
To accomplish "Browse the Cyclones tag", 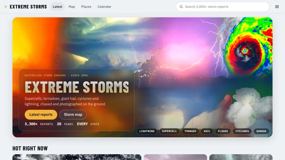I will 242,131.
